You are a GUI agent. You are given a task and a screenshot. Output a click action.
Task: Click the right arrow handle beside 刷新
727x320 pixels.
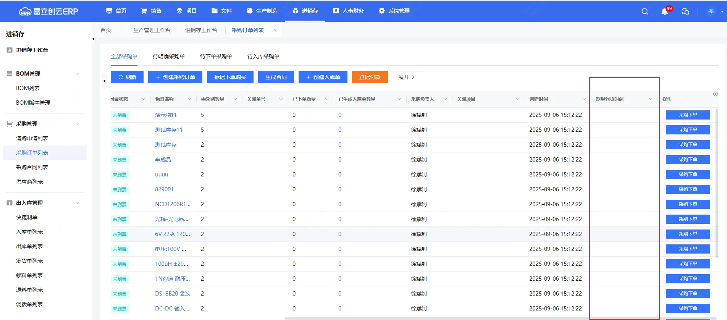click(x=105, y=81)
